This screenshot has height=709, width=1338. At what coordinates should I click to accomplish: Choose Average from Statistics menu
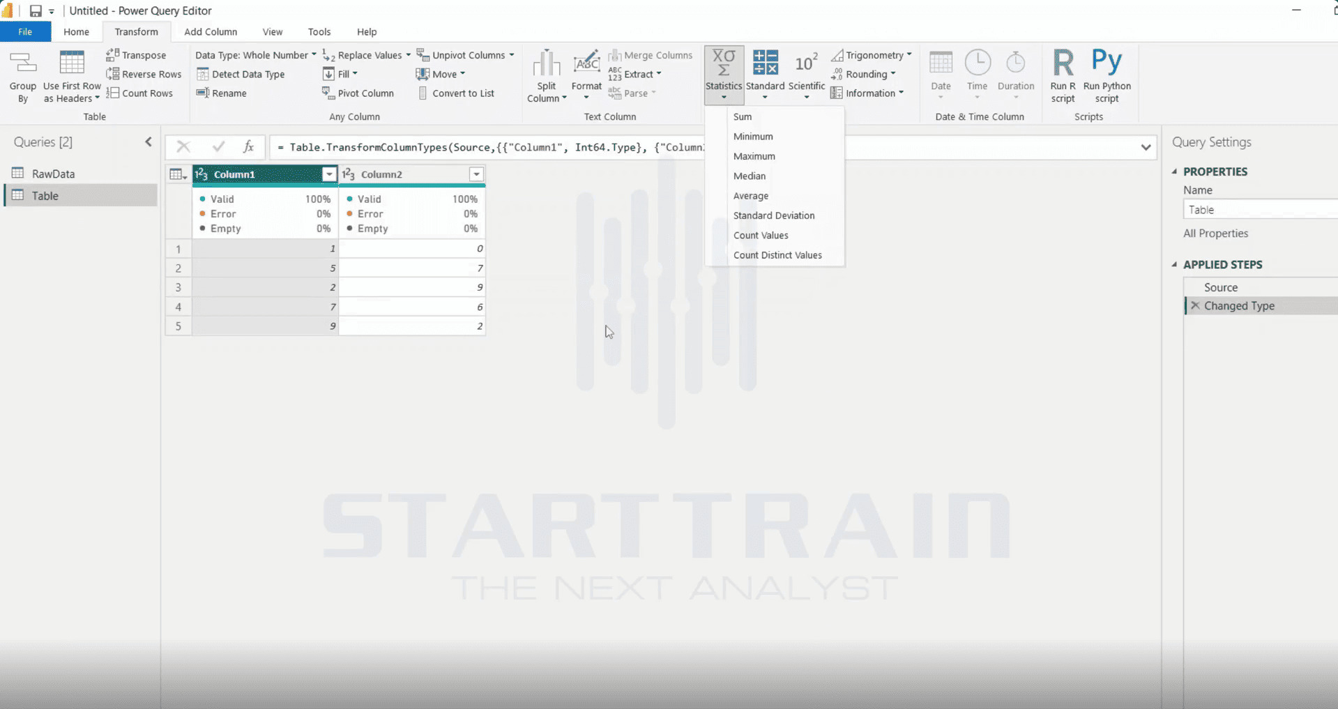pos(775,196)
